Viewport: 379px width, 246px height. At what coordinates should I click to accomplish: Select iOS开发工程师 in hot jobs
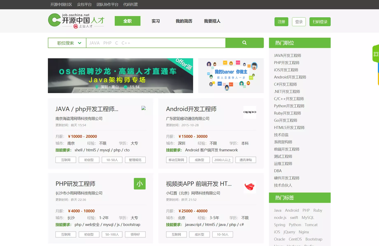286,70
